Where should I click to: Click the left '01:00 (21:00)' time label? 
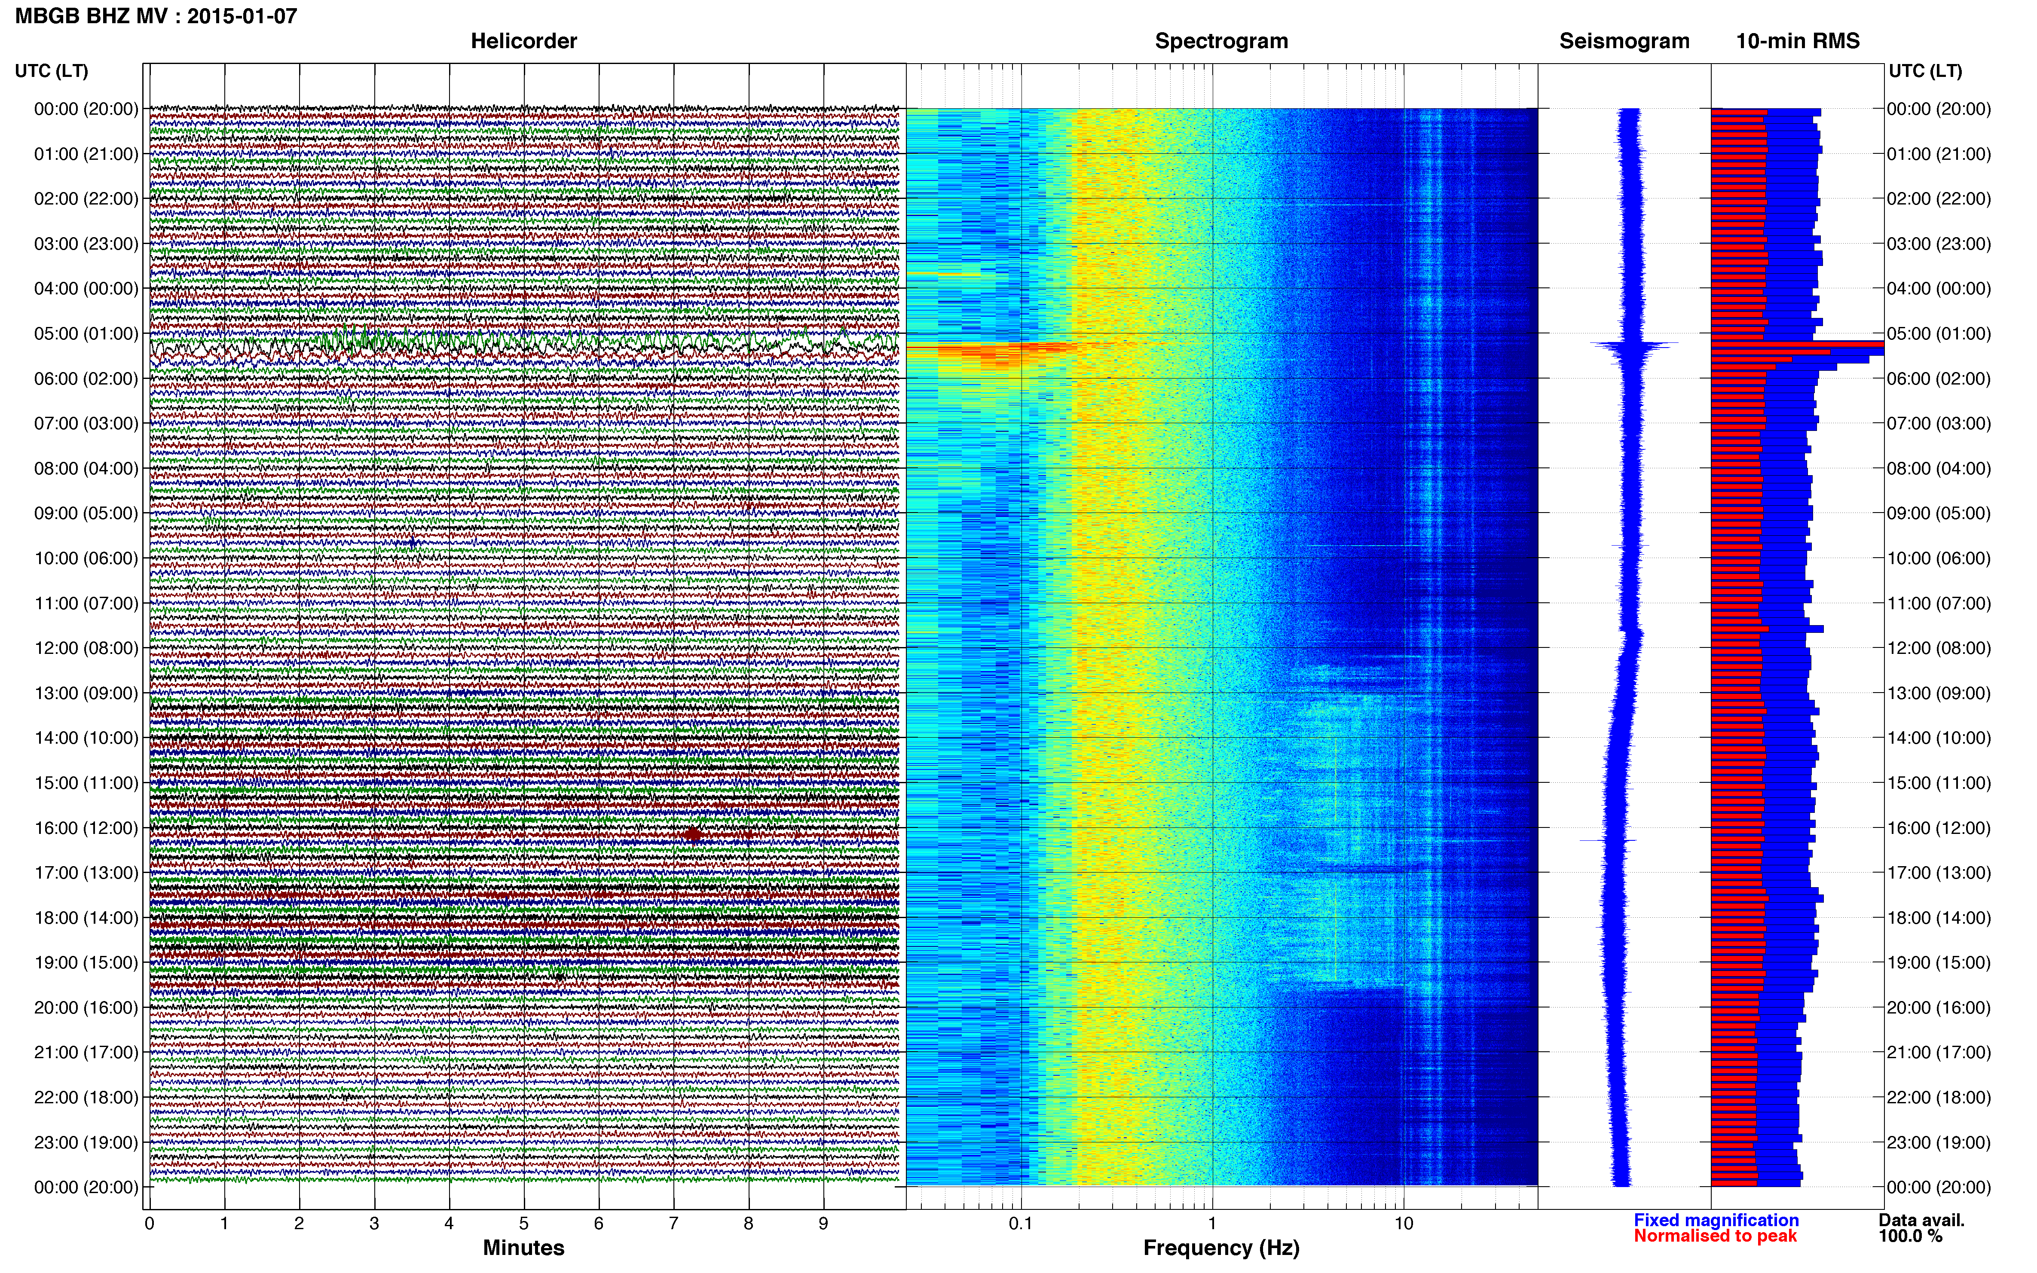(86, 154)
